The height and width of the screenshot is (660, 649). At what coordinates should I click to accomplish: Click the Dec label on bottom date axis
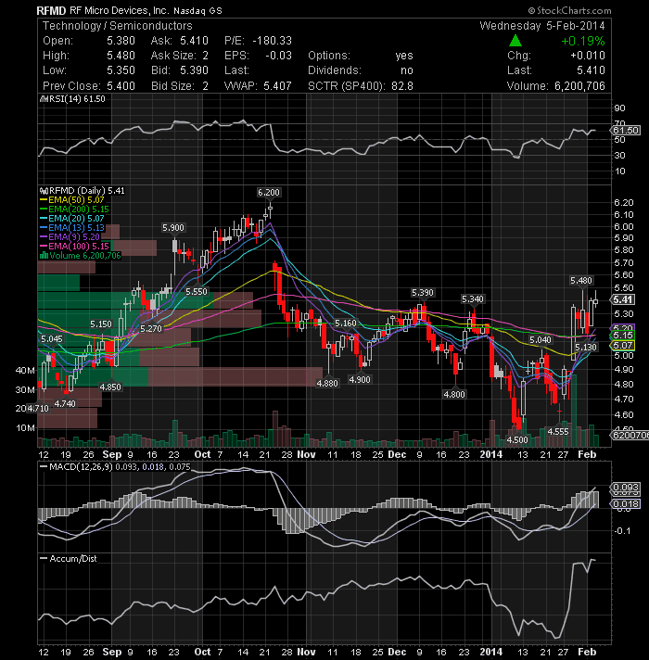click(x=397, y=652)
